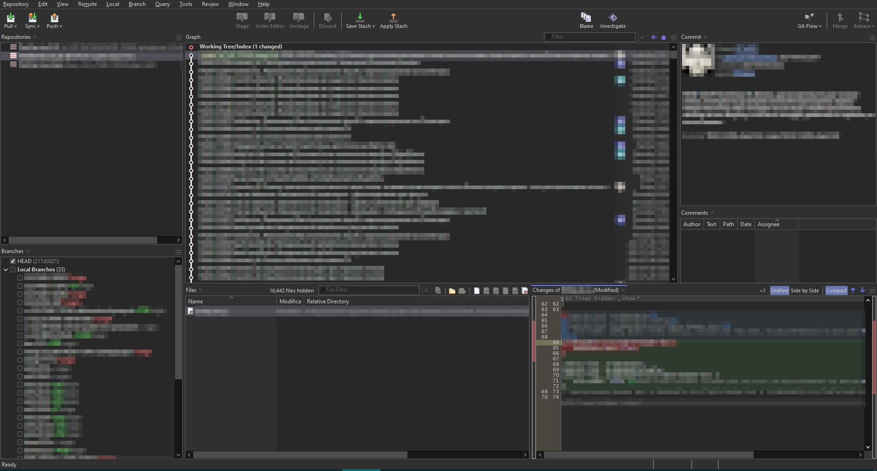Click the File Filter input field
Screen dimensions: 877x471
click(369, 290)
